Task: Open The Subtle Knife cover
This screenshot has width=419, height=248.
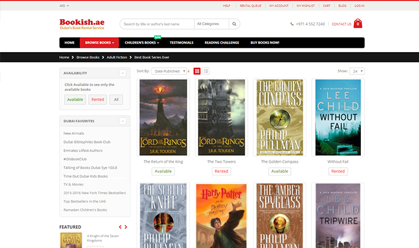Action: click(163, 216)
